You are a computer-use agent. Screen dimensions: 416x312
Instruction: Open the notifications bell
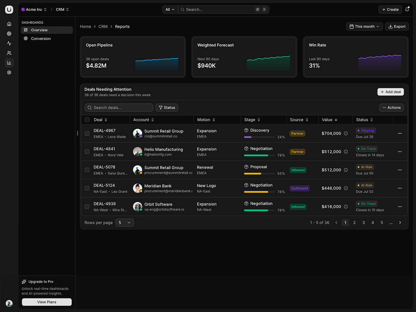407,9
